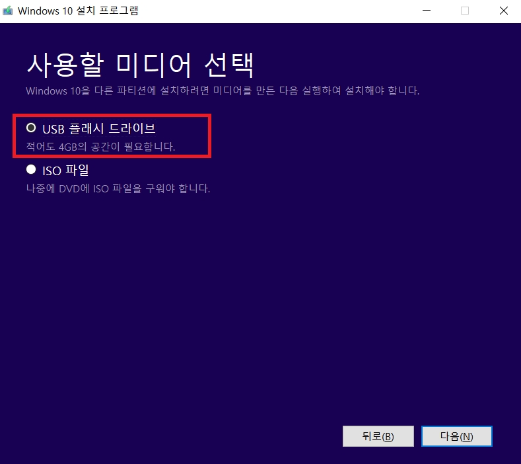Click the text '나중에 DVD에 ISO 파일을 구워야 합니다.'
Image resolution: width=521 pixels, height=464 pixels.
tap(118, 188)
